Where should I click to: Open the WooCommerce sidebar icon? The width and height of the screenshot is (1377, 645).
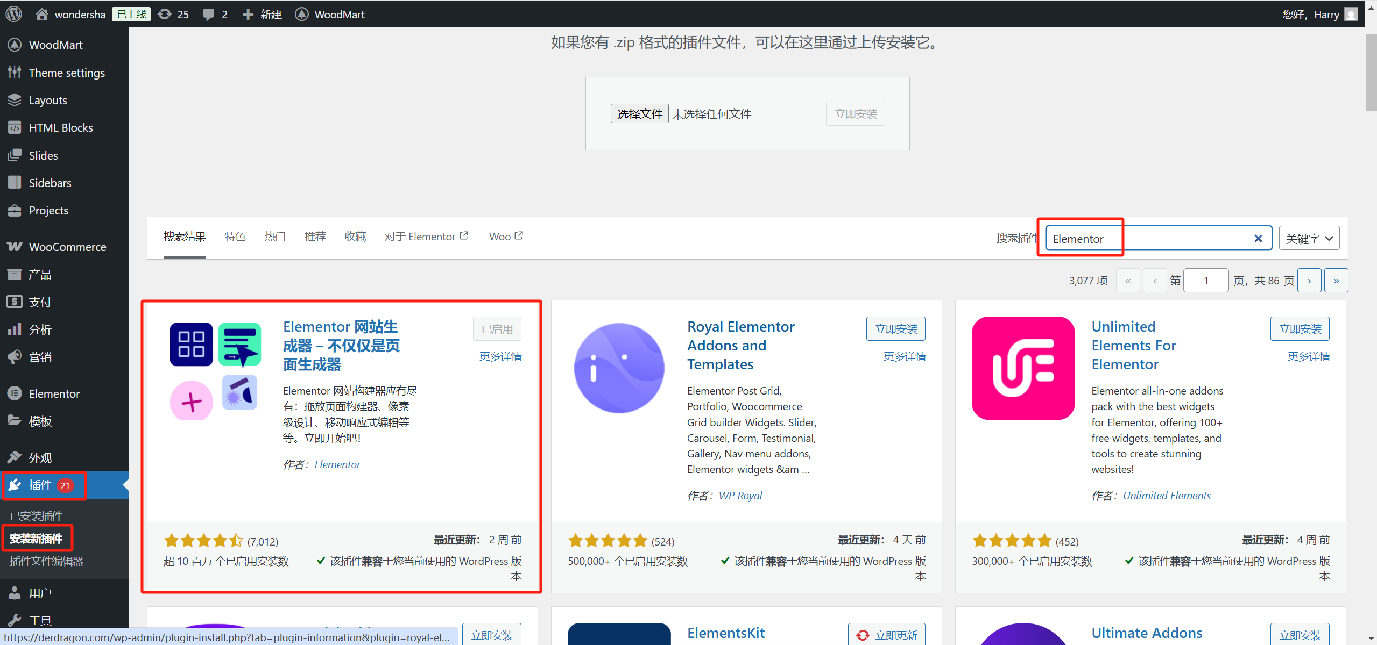pyautogui.click(x=14, y=246)
